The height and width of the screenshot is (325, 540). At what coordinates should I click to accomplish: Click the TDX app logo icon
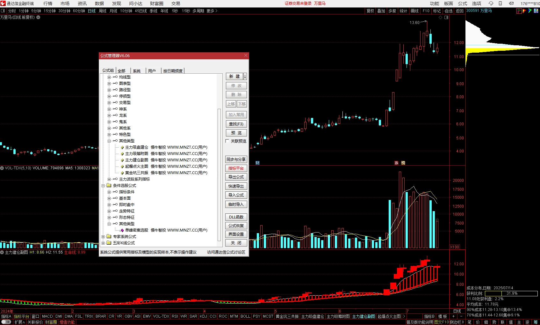pyautogui.click(x=3, y=3)
